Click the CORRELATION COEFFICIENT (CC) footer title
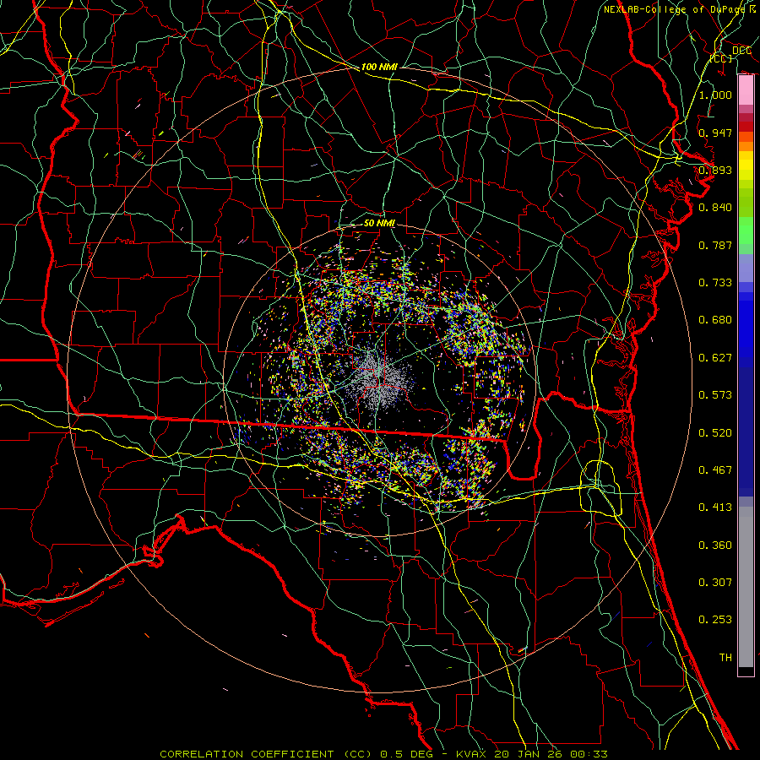 266,754
